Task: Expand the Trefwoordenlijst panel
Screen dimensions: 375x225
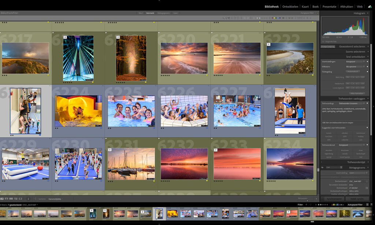Action: click(x=368, y=162)
